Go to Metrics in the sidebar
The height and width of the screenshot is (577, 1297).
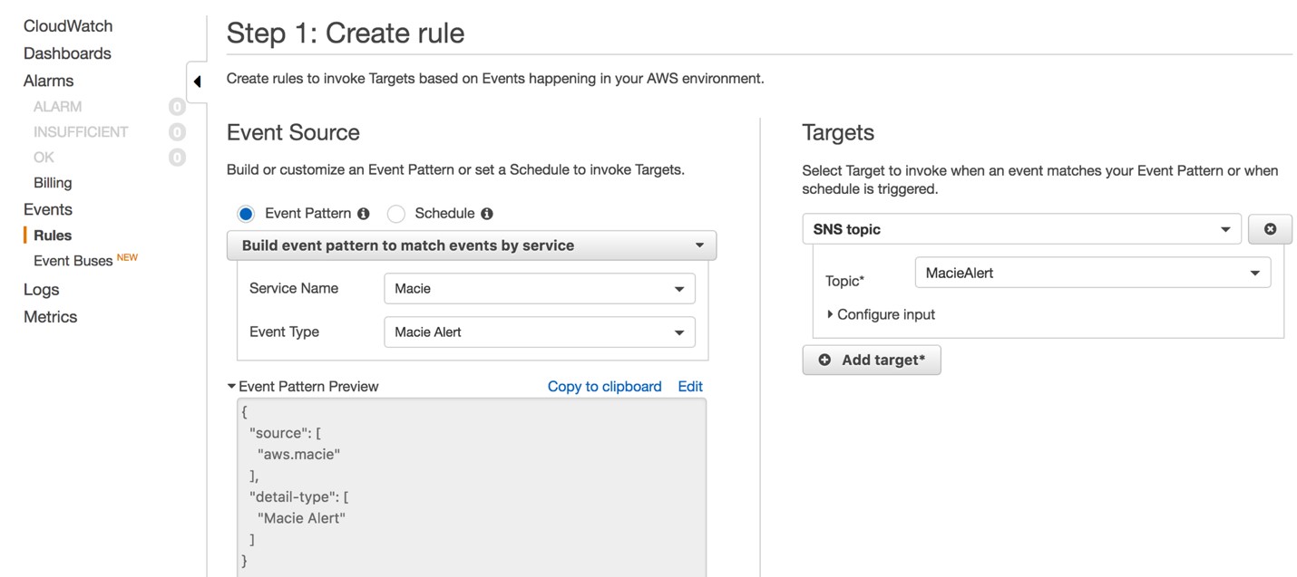[x=50, y=316]
